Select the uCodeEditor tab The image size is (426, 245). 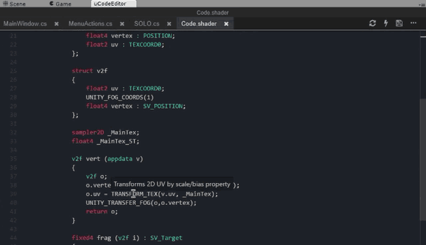tap(114, 4)
